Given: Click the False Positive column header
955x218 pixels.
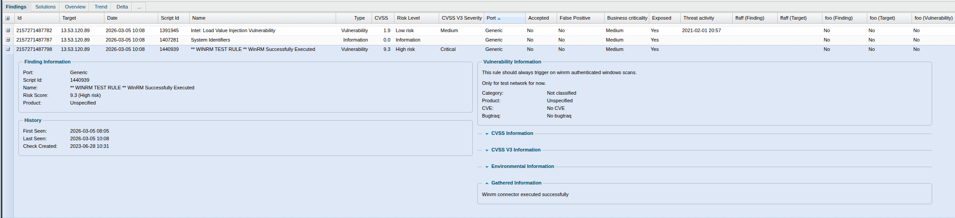Looking at the screenshot, I should (575, 18).
